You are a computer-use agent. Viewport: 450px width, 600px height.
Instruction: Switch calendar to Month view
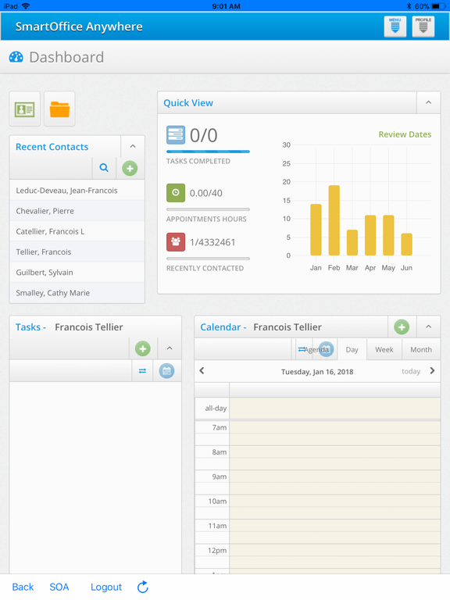click(x=421, y=349)
